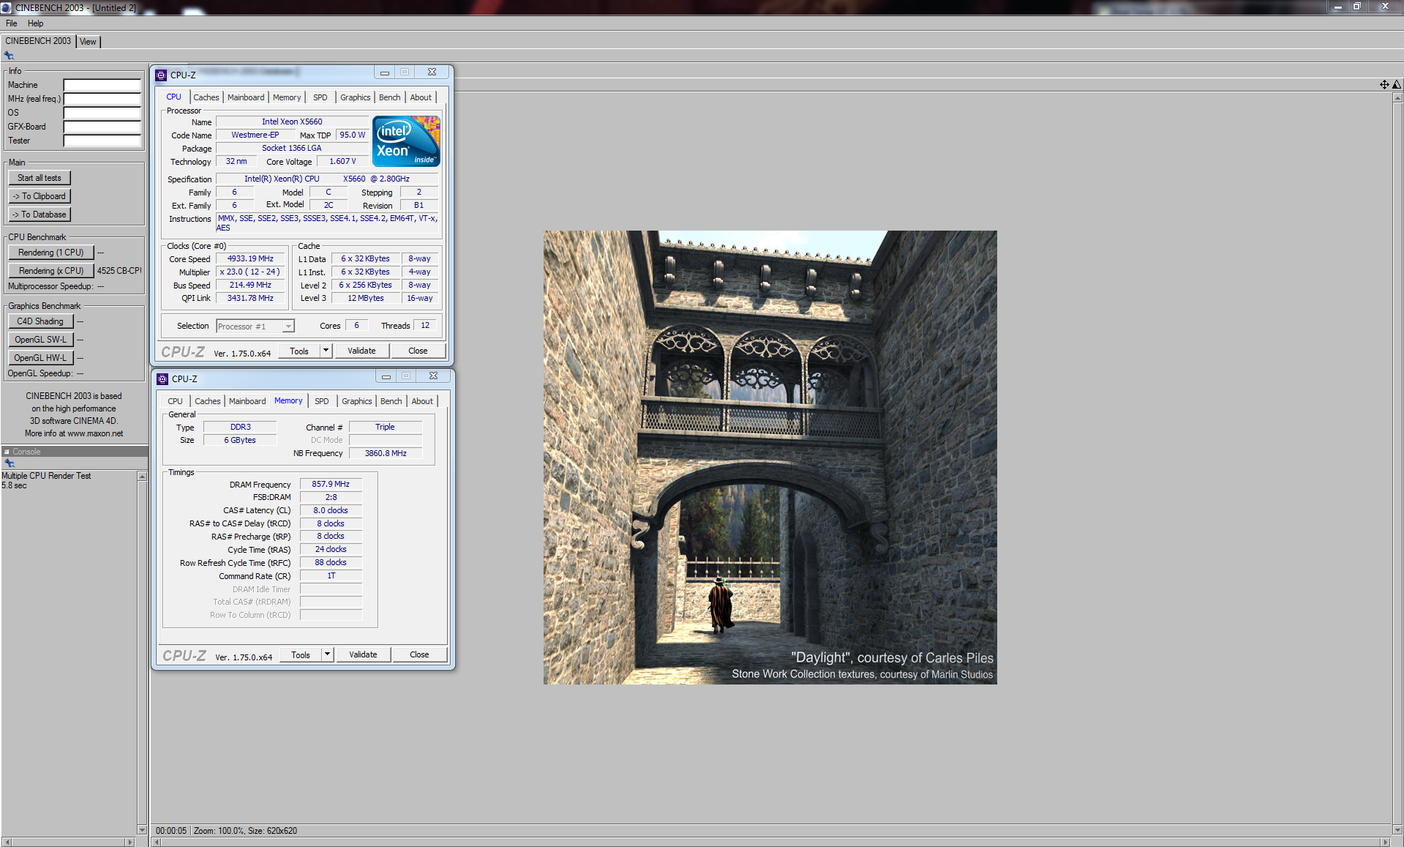
Task: Click into the GFX-Board input field
Action: click(102, 127)
